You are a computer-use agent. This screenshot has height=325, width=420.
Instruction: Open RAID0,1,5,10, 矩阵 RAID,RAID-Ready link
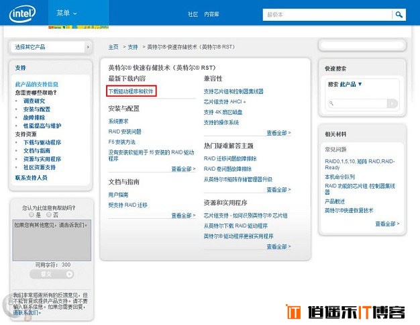point(360,164)
